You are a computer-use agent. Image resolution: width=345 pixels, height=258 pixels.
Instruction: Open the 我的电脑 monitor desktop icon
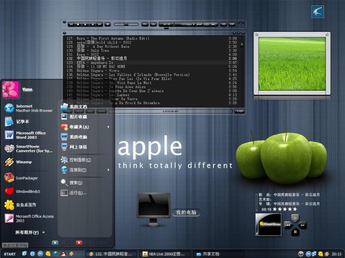click(x=153, y=209)
